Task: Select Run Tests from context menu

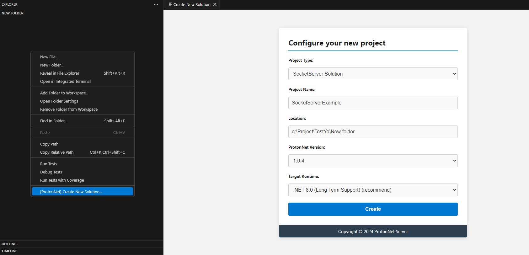Action: [x=83, y=164]
